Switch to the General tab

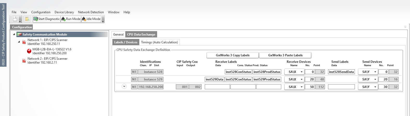click(x=118, y=35)
